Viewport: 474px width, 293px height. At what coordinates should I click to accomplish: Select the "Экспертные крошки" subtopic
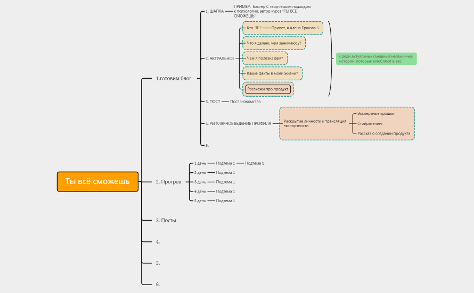pos(375,114)
